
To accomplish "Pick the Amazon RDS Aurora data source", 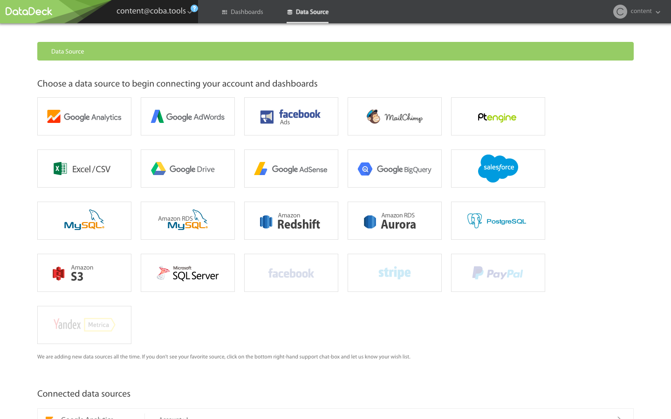I will tap(395, 221).
